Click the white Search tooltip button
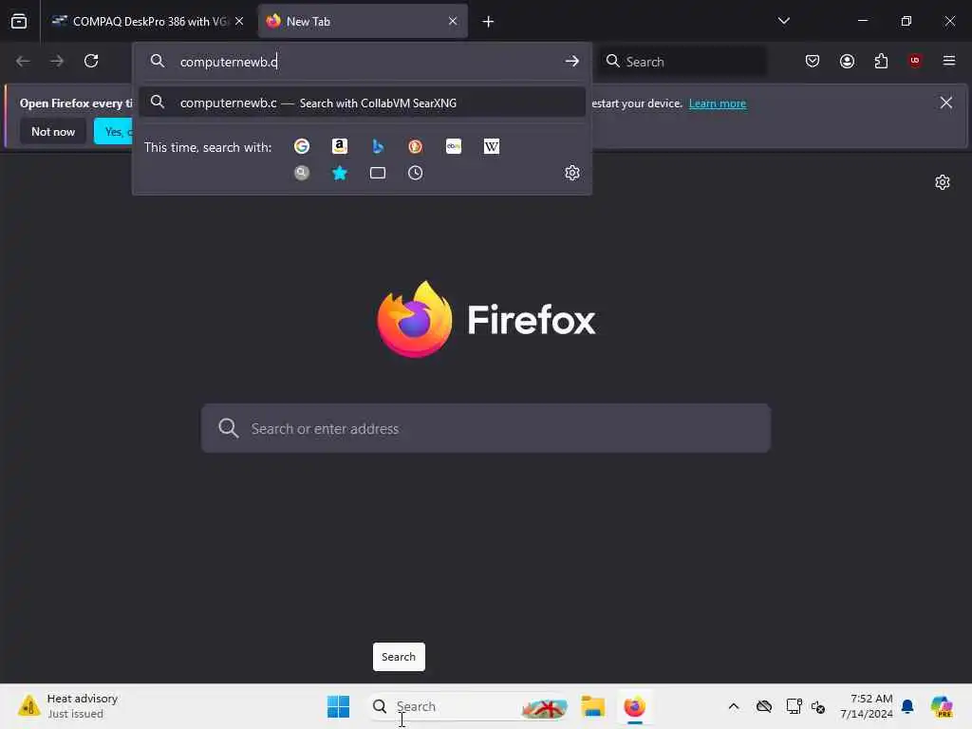The width and height of the screenshot is (972, 729). (x=399, y=657)
